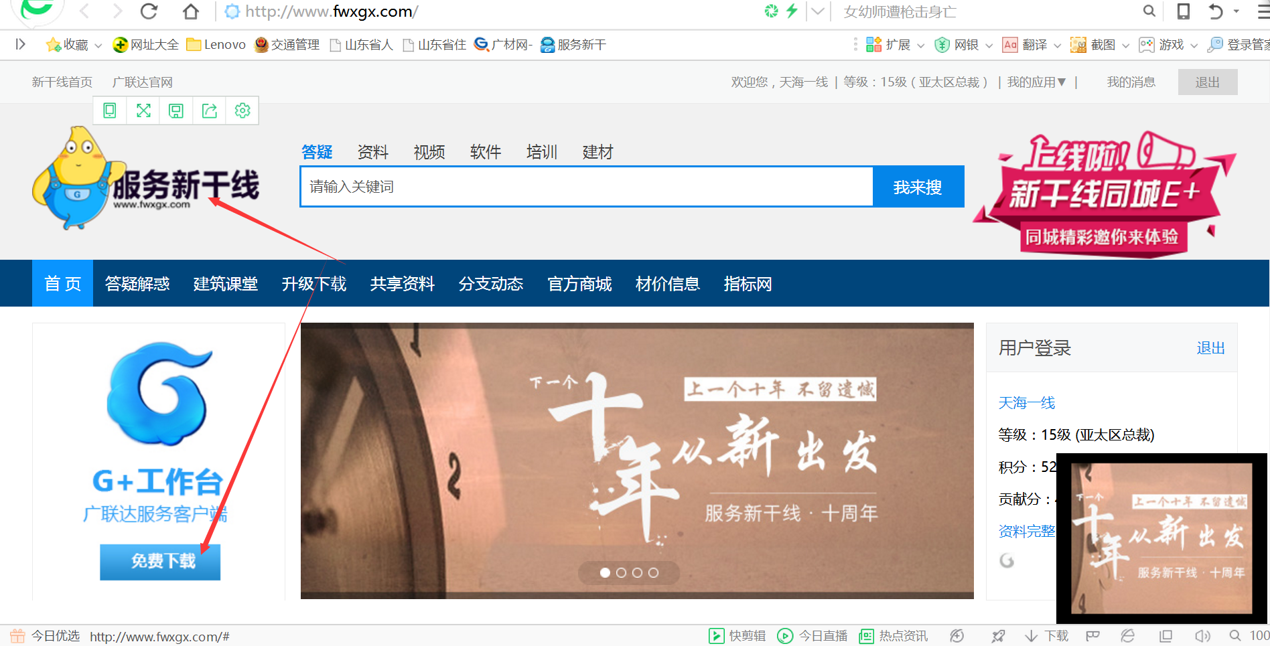This screenshot has height=646, width=1270.
Task: Click 新干线首页 link in top bar
Action: [x=62, y=82]
